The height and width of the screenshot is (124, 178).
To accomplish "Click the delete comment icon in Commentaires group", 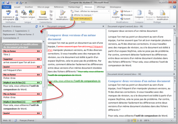I will [51, 11].
